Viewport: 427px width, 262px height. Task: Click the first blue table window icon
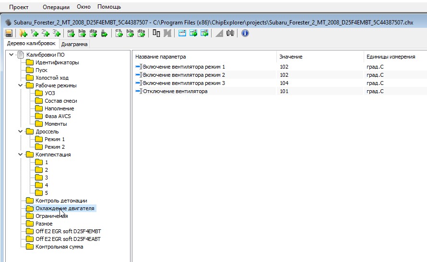(x=182, y=33)
